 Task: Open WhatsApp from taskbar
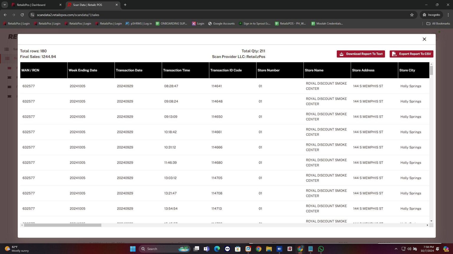pyautogui.click(x=321, y=249)
